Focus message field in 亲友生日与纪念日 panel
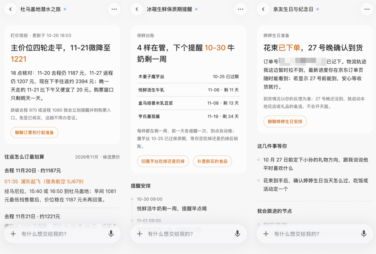 pyautogui.click(x=315, y=234)
